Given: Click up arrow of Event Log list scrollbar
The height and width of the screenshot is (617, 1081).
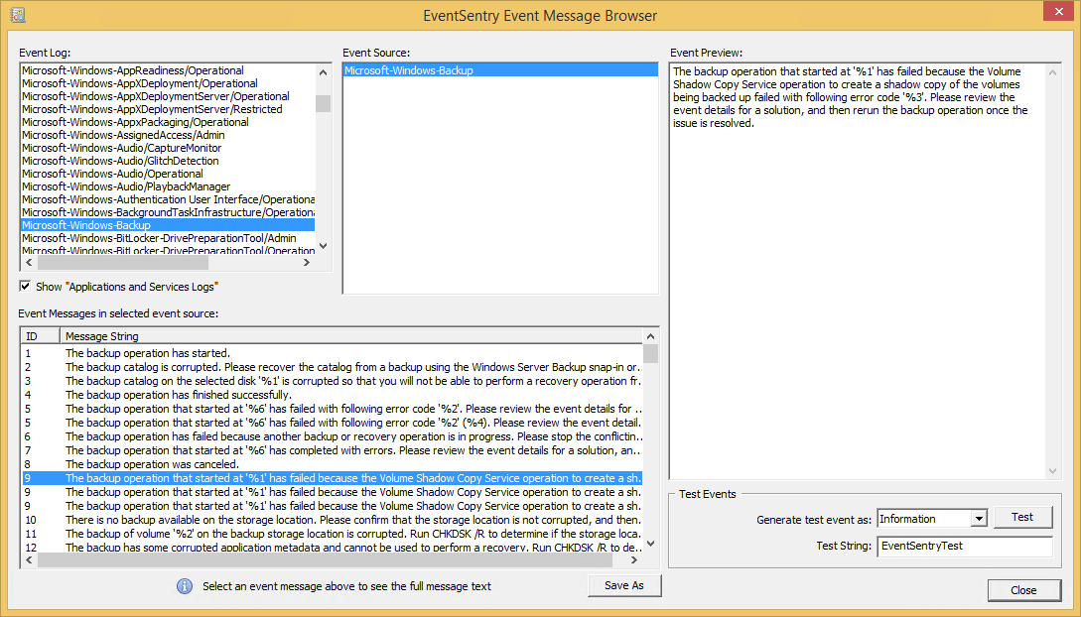Looking at the screenshot, I should (324, 71).
